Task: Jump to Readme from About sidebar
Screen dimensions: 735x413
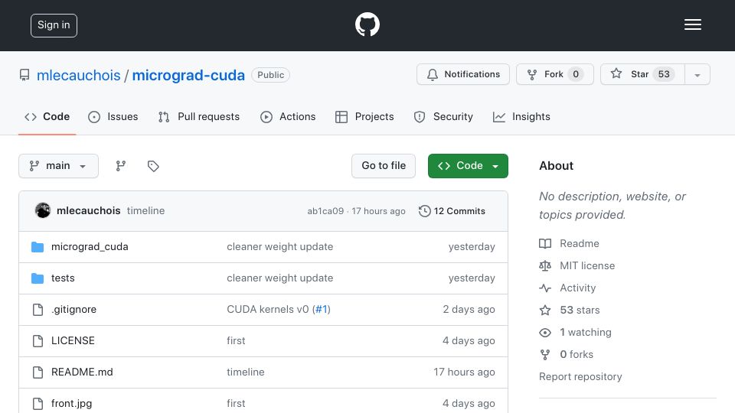Action: click(x=570, y=243)
